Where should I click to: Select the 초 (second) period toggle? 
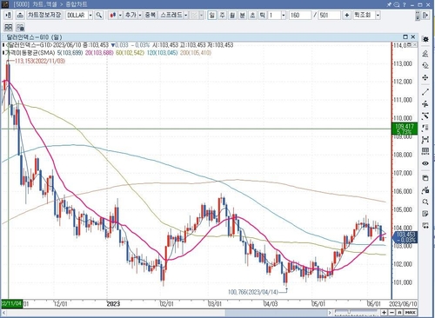252,15
